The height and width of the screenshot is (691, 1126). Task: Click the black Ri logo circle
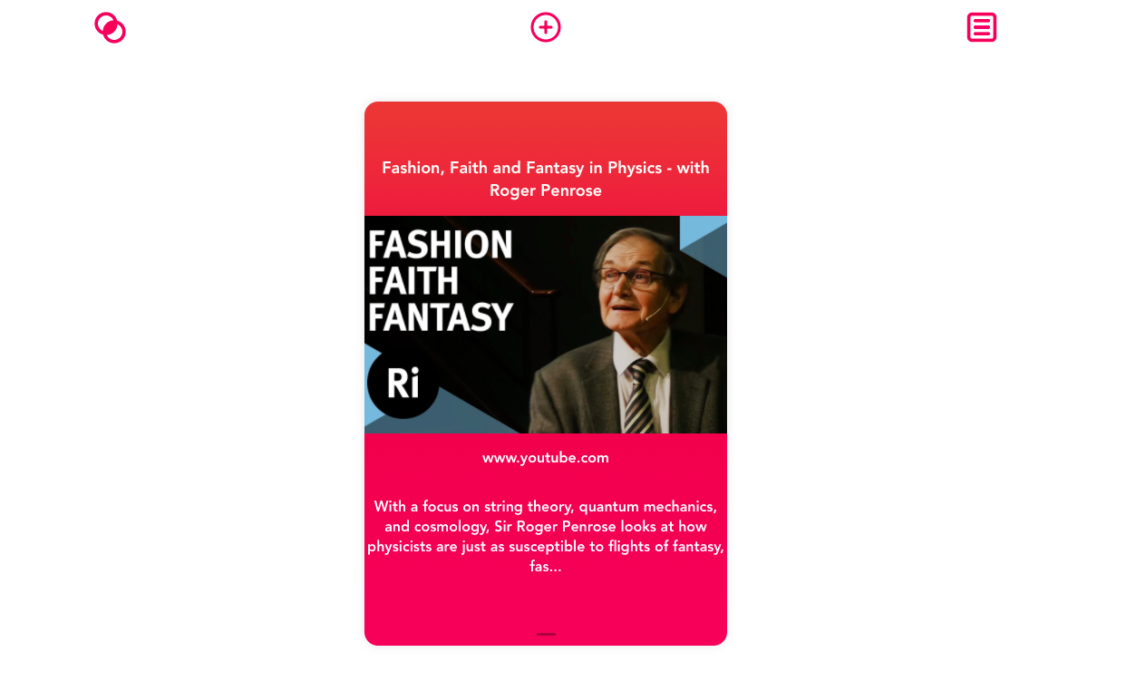pos(403,382)
